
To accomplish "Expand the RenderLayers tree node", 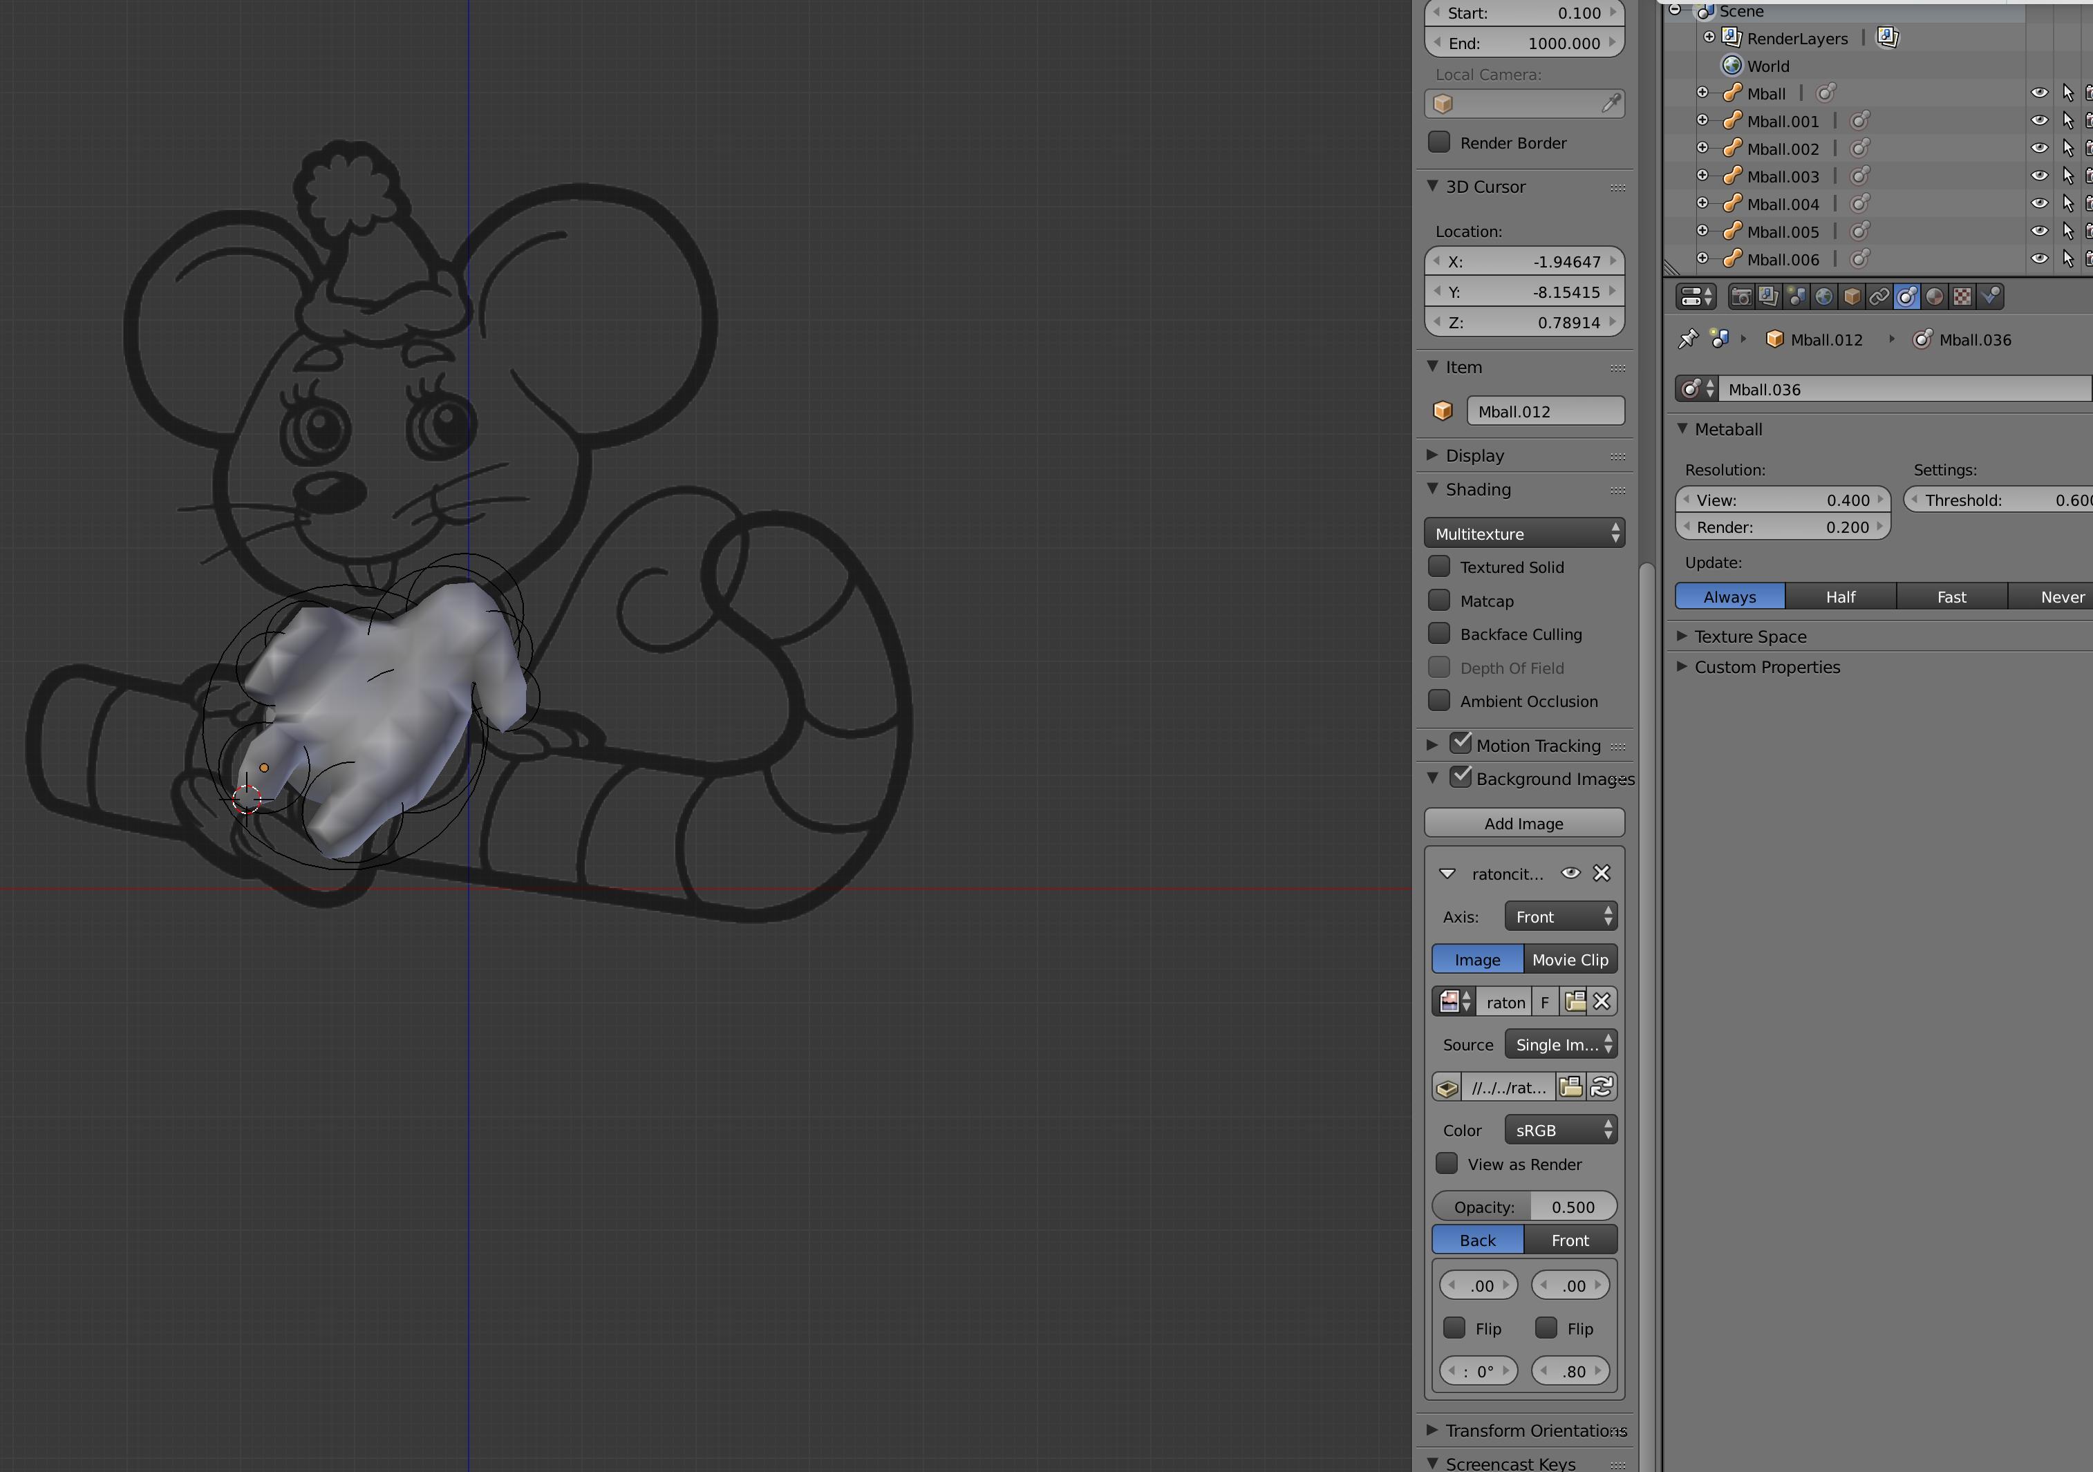I will pos(1709,37).
